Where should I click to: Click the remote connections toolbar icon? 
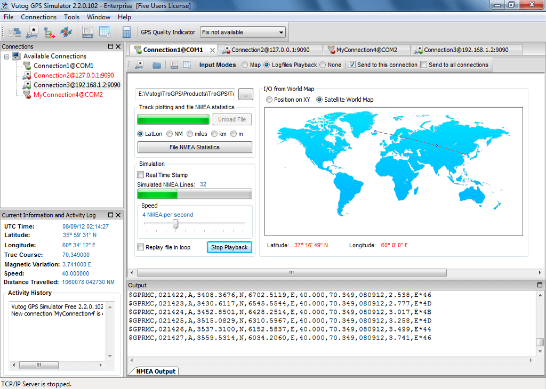coord(14,32)
